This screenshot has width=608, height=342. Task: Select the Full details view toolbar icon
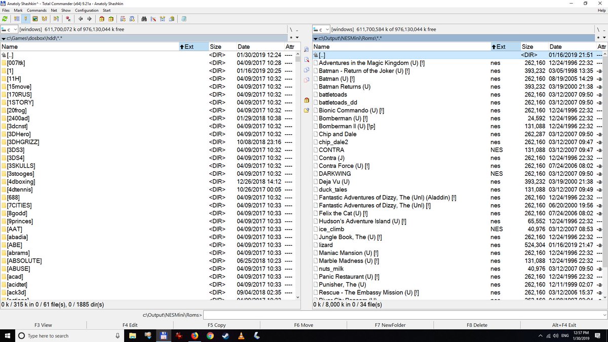pos(26,19)
